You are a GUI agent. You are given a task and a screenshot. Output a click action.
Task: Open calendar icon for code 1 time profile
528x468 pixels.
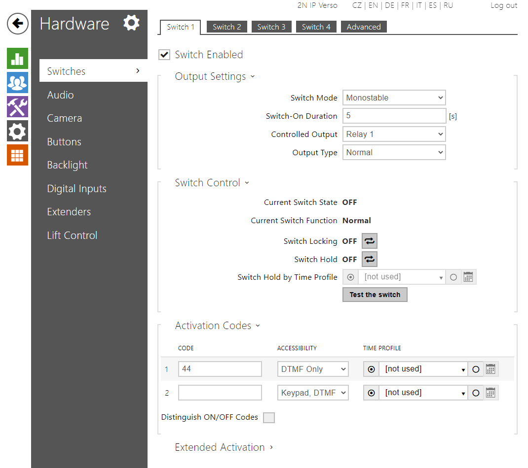click(x=490, y=369)
